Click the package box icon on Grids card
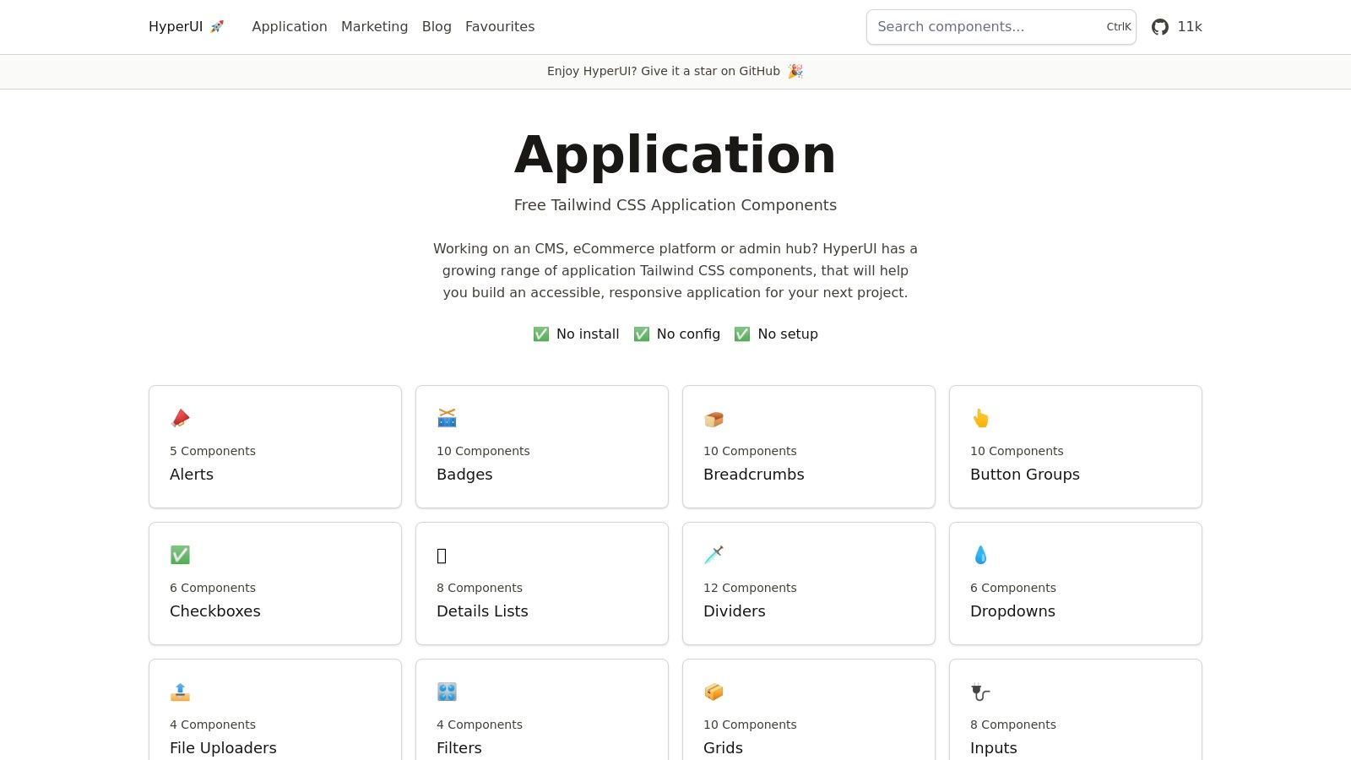The height and width of the screenshot is (760, 1351). (x=713, y=692)
